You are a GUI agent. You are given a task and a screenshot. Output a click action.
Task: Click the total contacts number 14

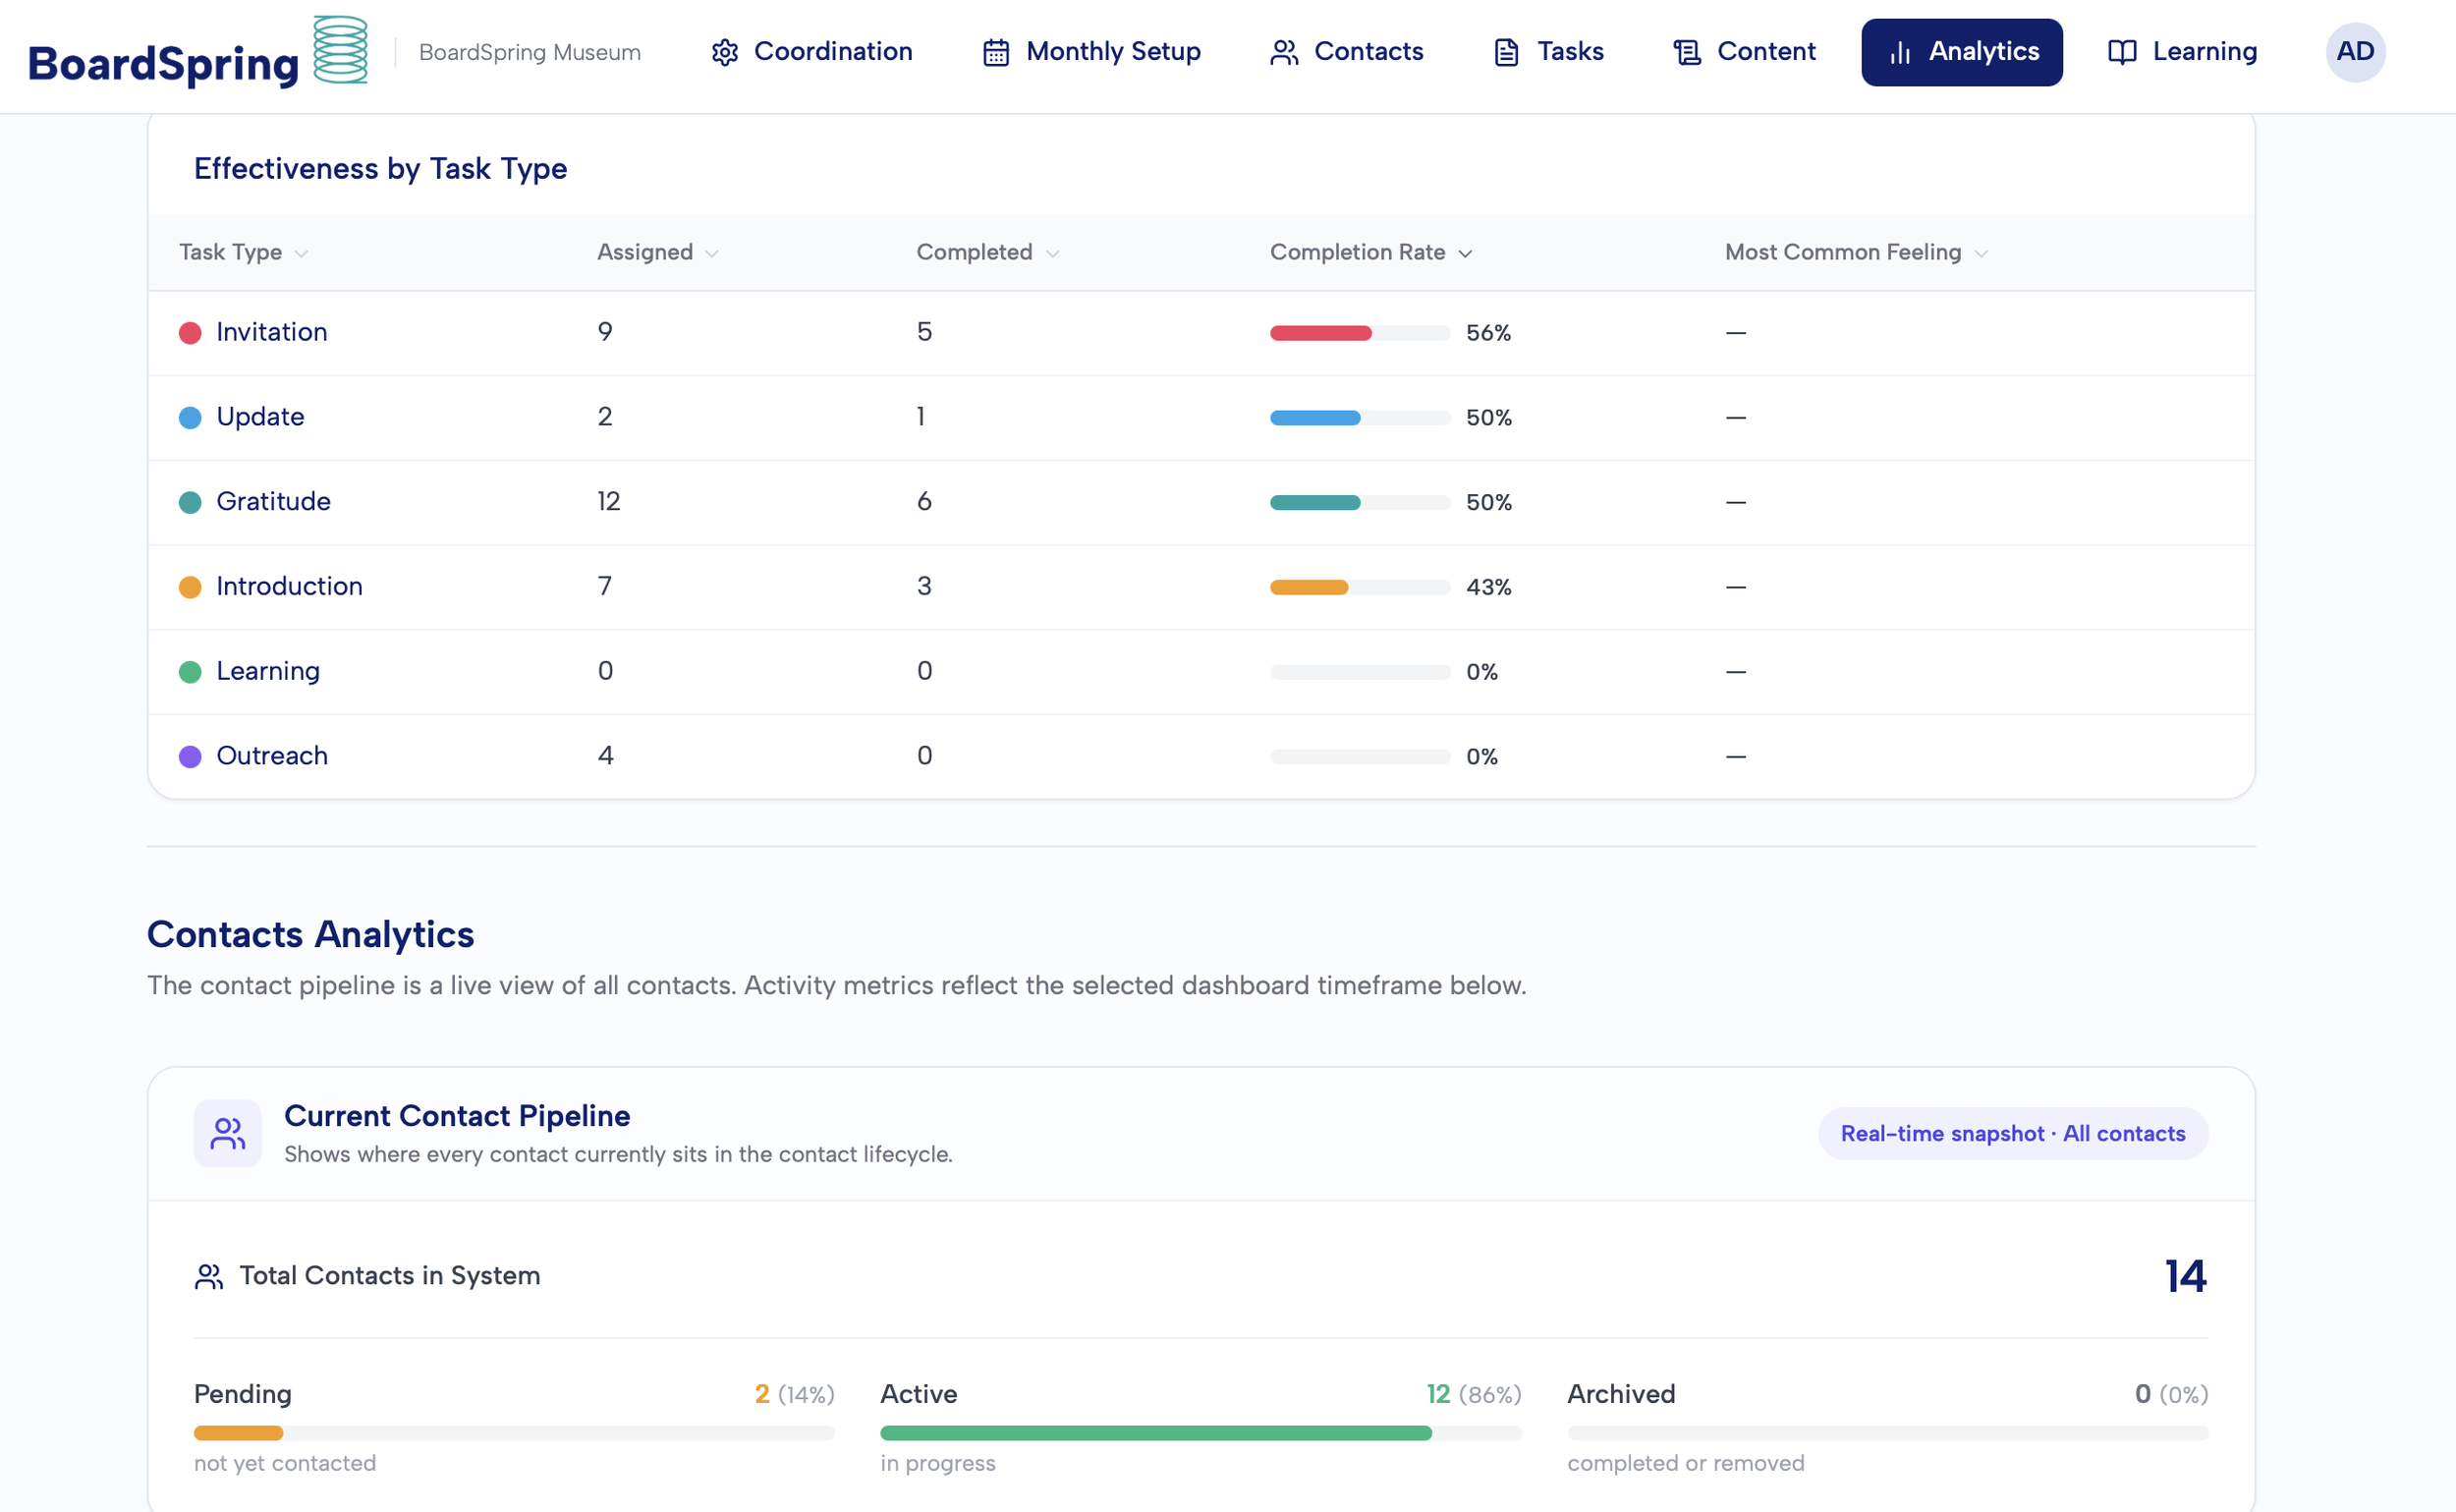2186,1276
